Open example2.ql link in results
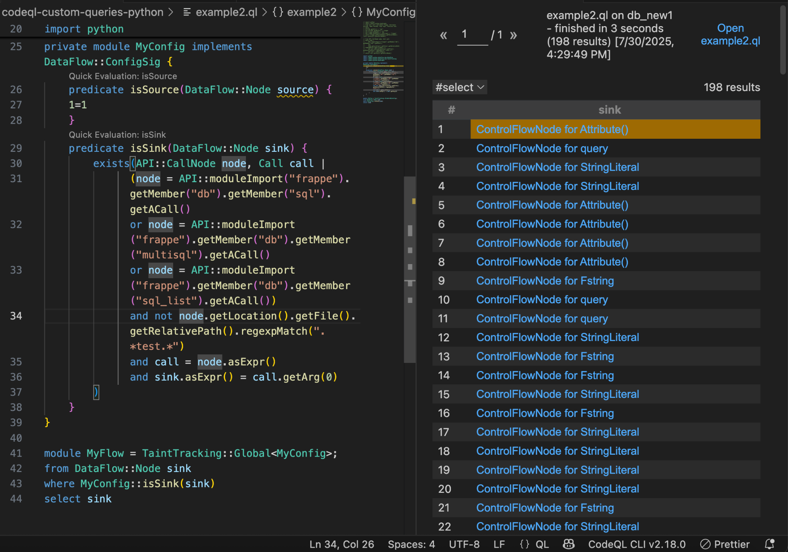788x552 pixels. (730, 35)
